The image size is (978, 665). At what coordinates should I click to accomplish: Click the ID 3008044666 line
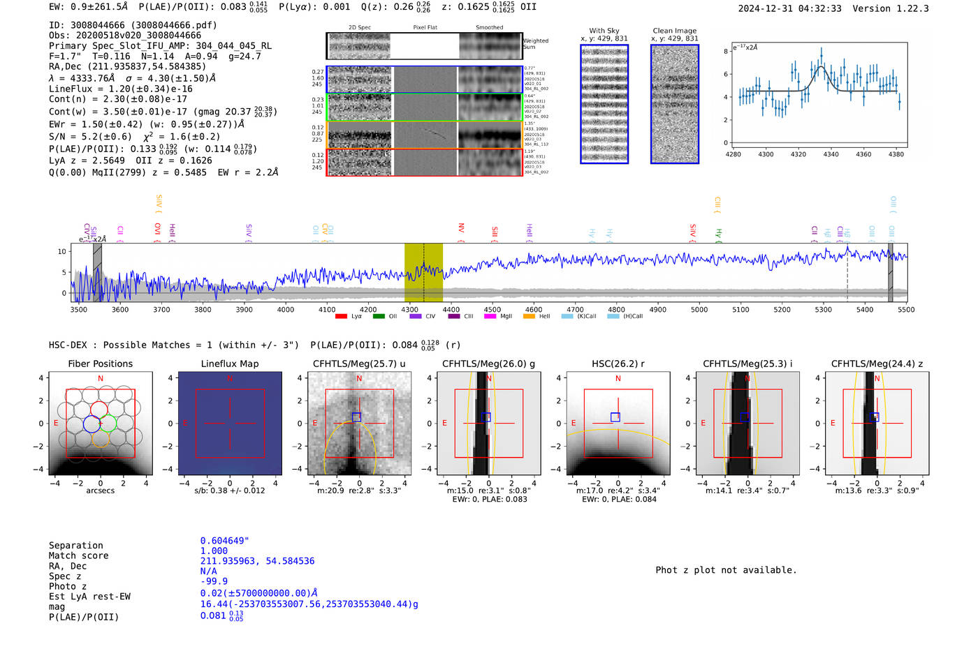point(133,25)
